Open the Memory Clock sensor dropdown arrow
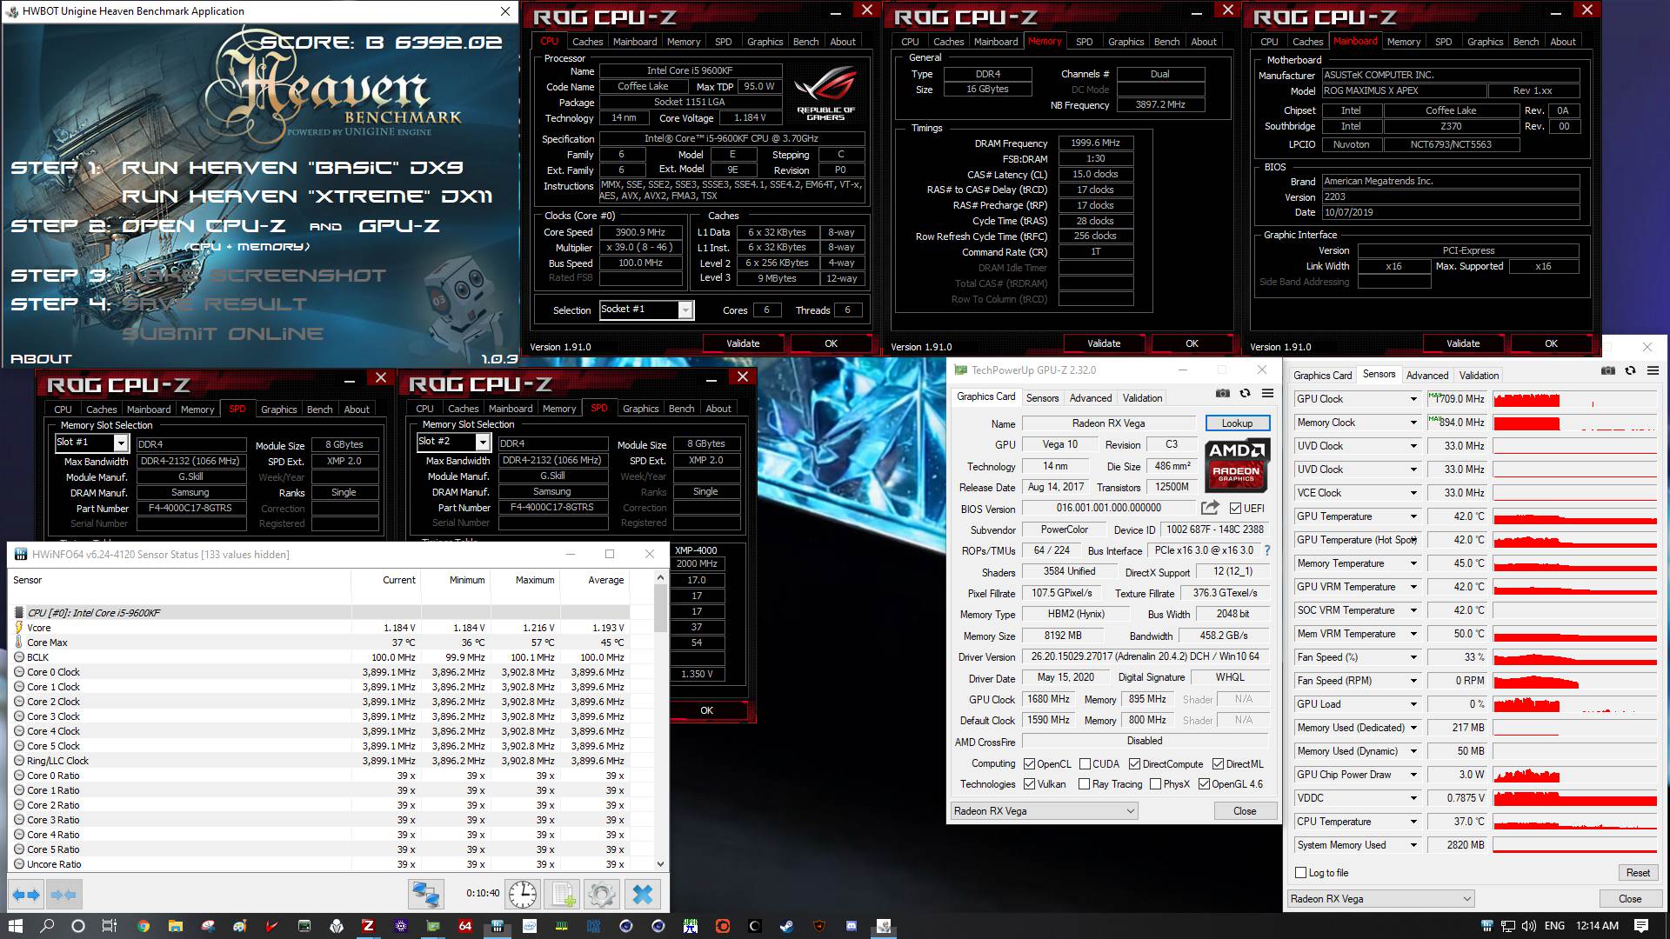The height and width of the screenshot is (939, 1670). tap(1413, 423)
